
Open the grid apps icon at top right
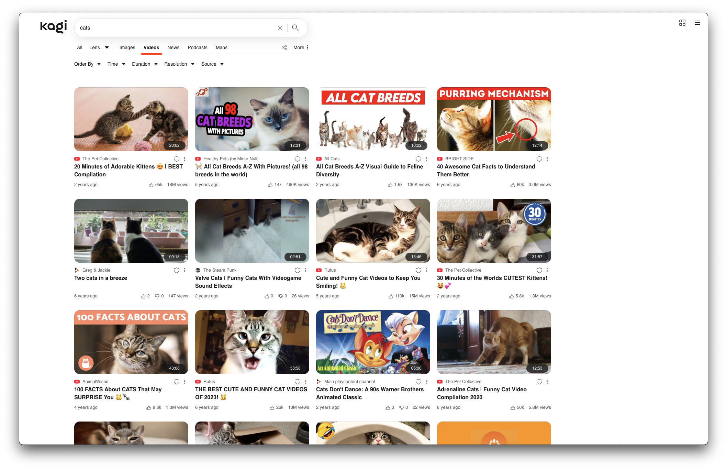point(682,23)
